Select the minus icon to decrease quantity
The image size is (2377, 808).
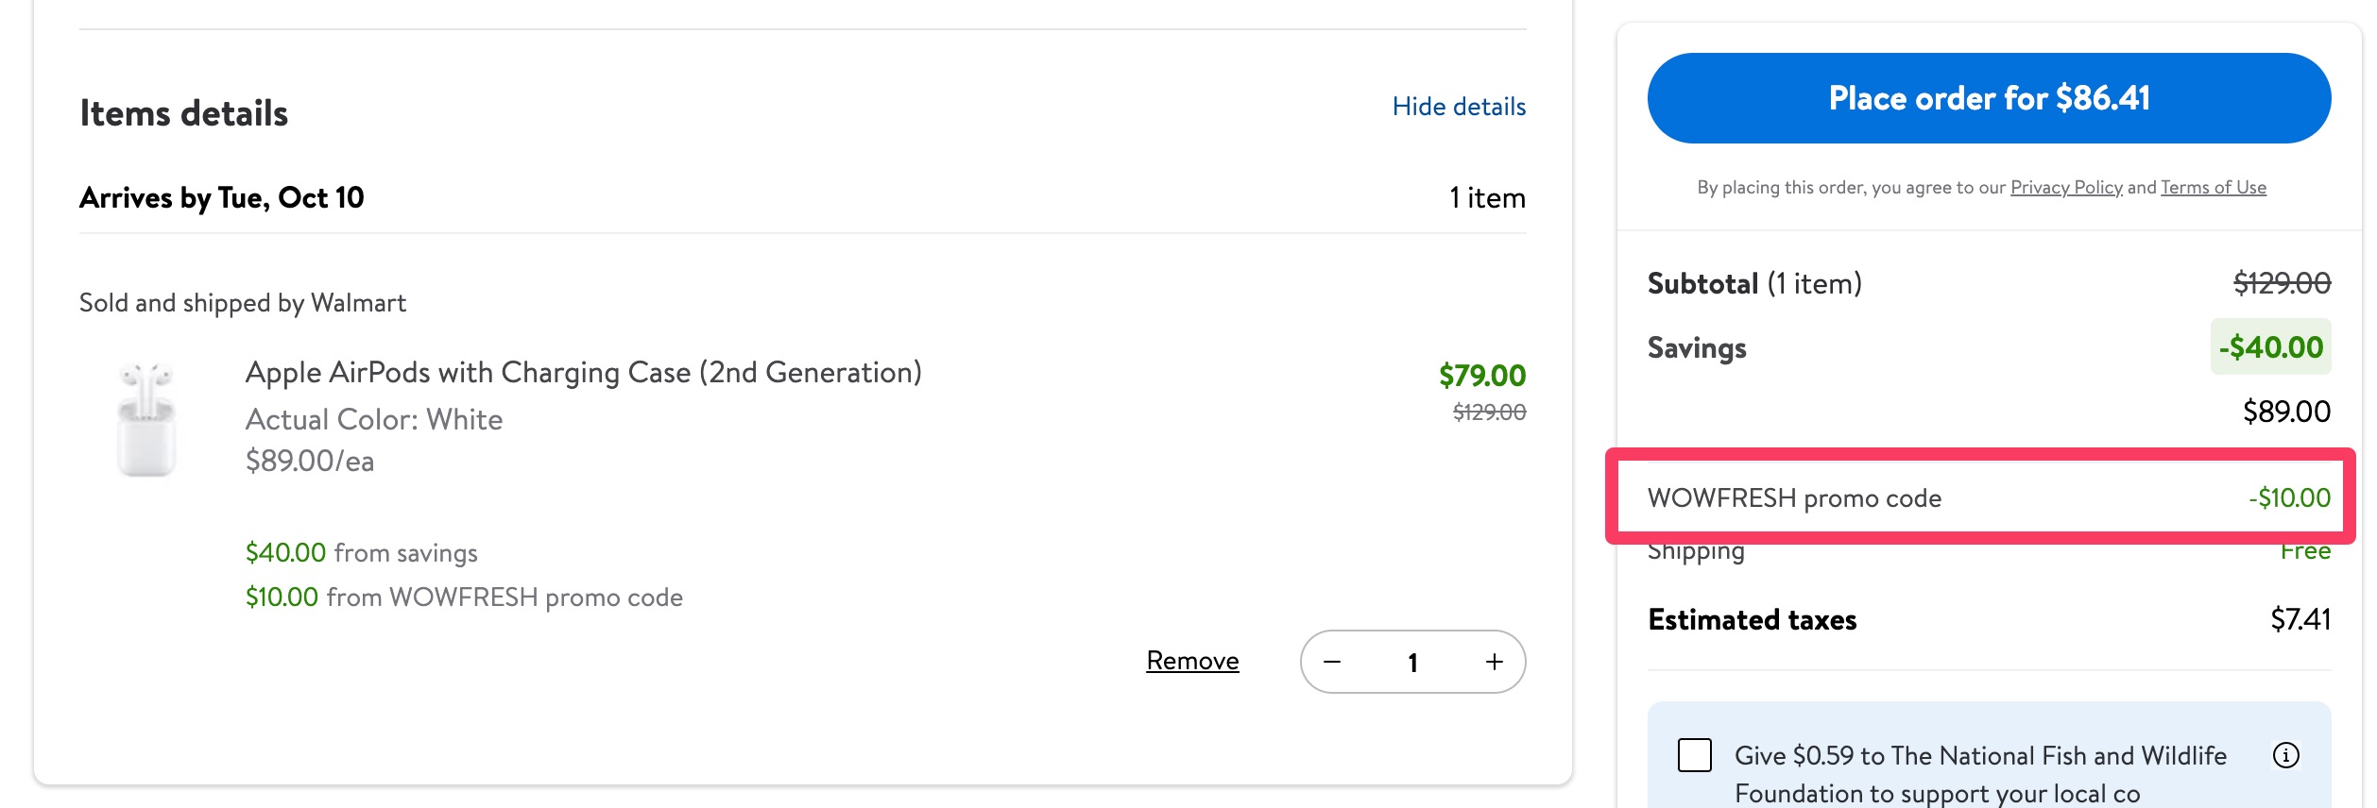click(x=1334, y=662)
